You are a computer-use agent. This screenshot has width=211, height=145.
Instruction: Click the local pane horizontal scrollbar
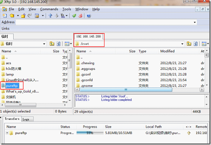click(20, 105)
